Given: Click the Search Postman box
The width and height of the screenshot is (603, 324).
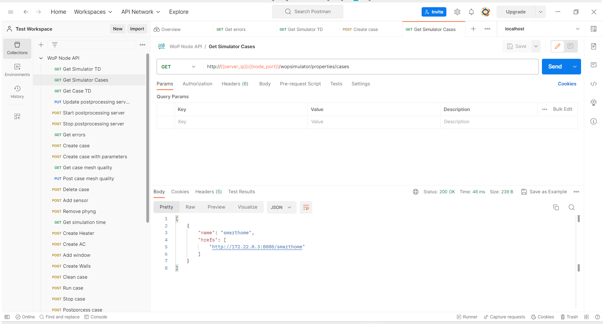Looking at the screenshot, I should [308, 12].
